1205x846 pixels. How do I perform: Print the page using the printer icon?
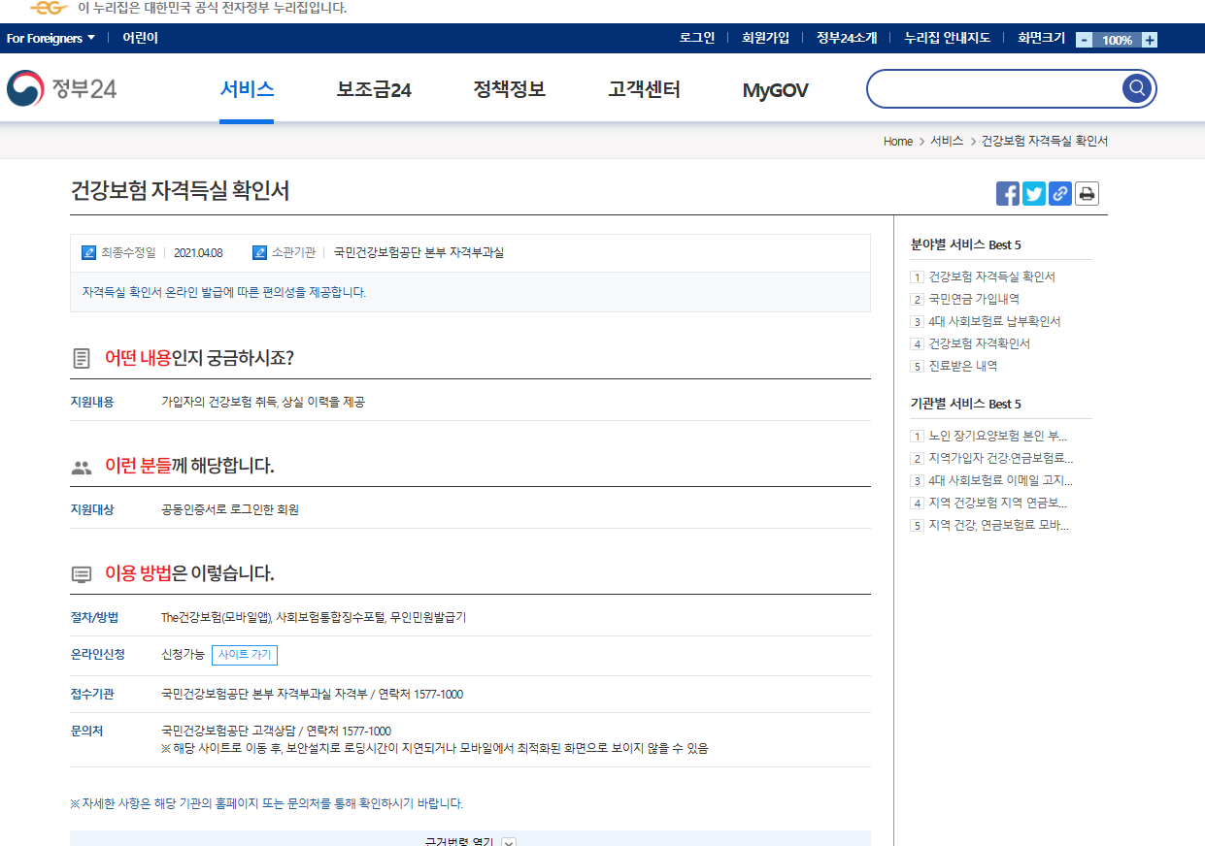point(1086,193)
